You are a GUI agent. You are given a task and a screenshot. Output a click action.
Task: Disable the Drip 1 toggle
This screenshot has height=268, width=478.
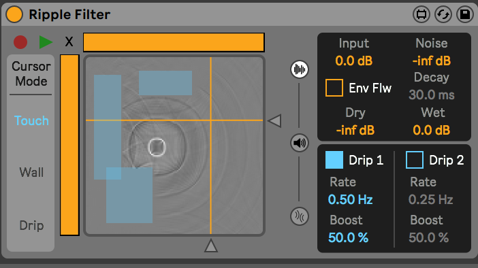(x=334, y=160)
